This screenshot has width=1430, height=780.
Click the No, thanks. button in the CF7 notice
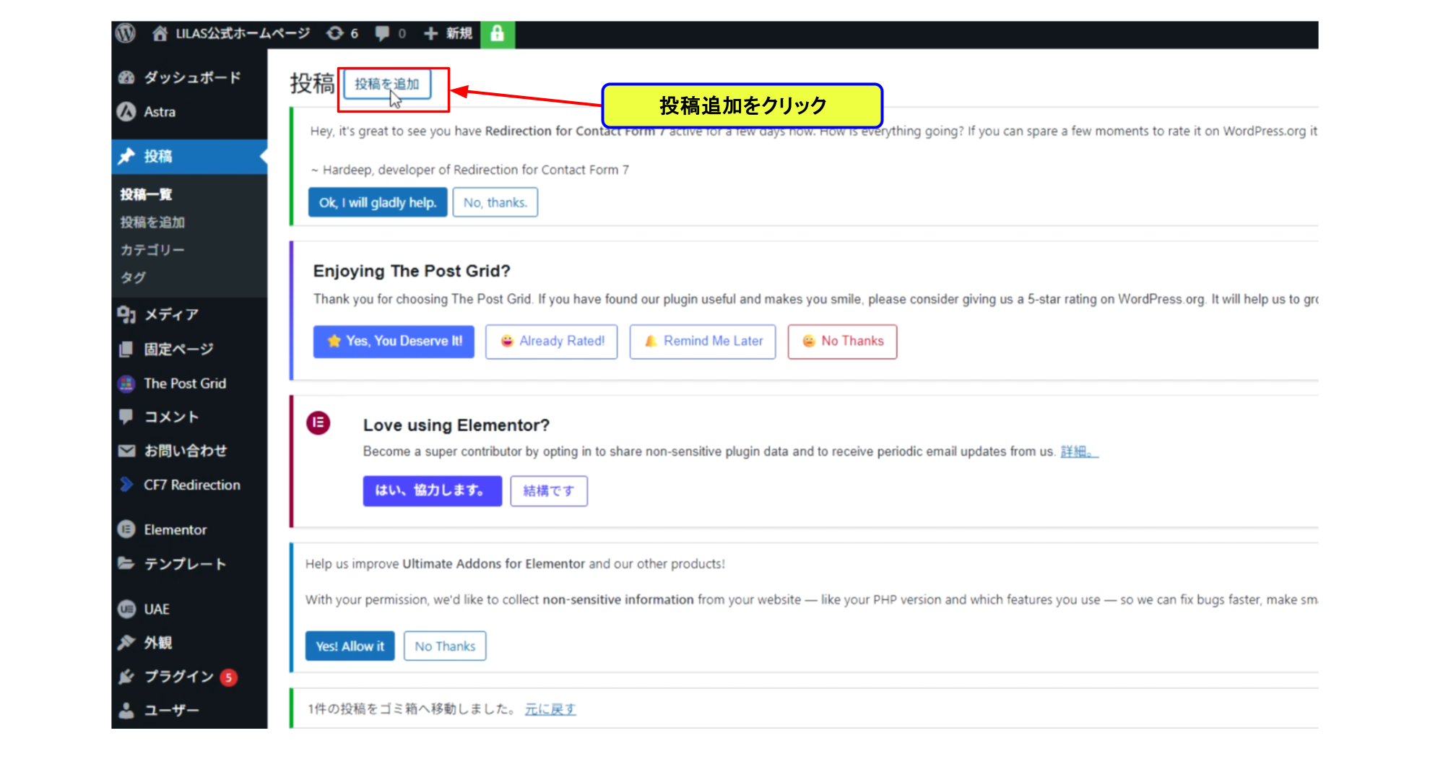495,202
